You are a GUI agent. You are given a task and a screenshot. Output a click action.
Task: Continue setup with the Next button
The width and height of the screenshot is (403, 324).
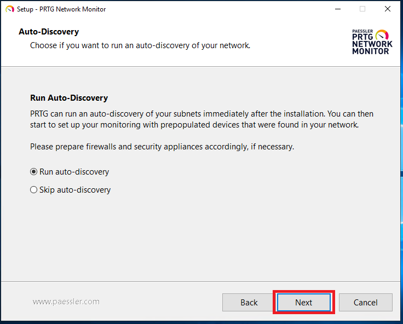click(x=304, y=303)
